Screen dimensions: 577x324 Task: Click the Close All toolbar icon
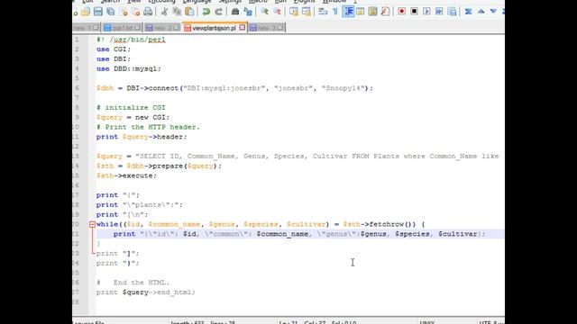coord(136,12)
